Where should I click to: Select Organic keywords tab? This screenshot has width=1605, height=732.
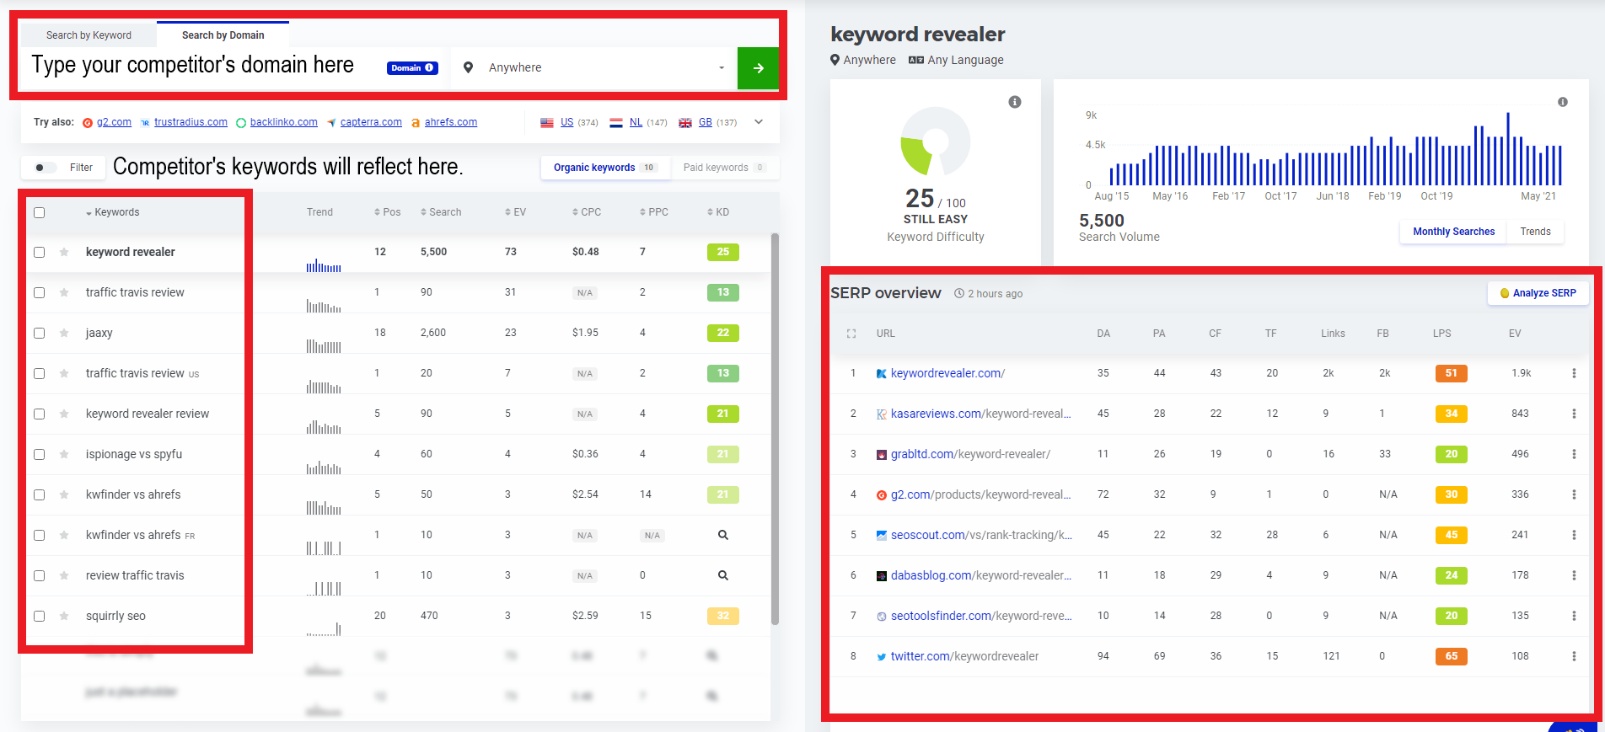pyautogui.click(x=605, y=168)
